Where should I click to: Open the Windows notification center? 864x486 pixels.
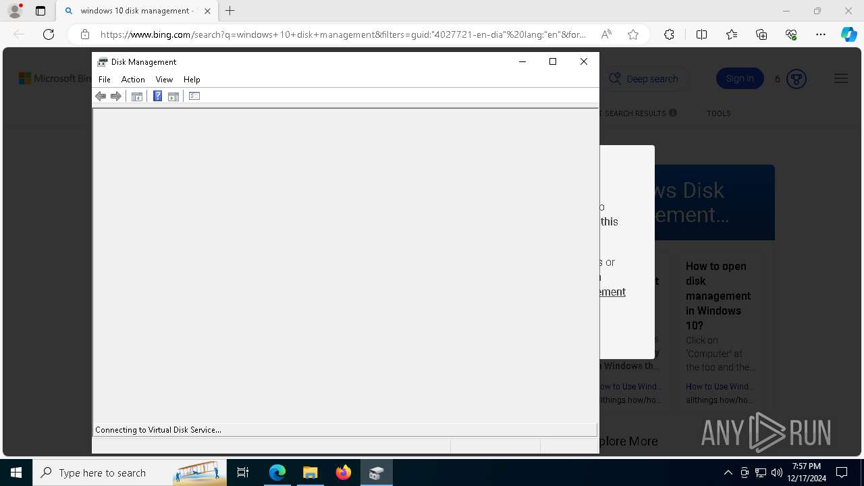(x=842, y=473)
